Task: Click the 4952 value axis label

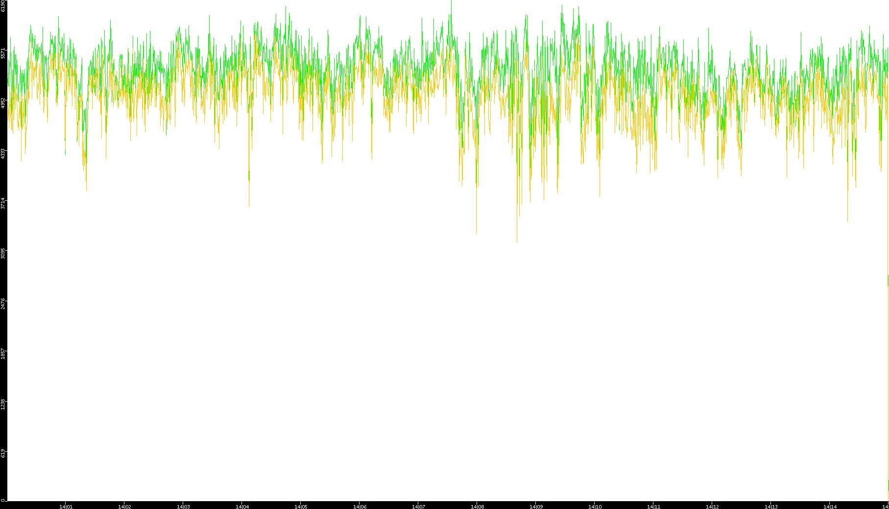Action: [x=3, y=103]
